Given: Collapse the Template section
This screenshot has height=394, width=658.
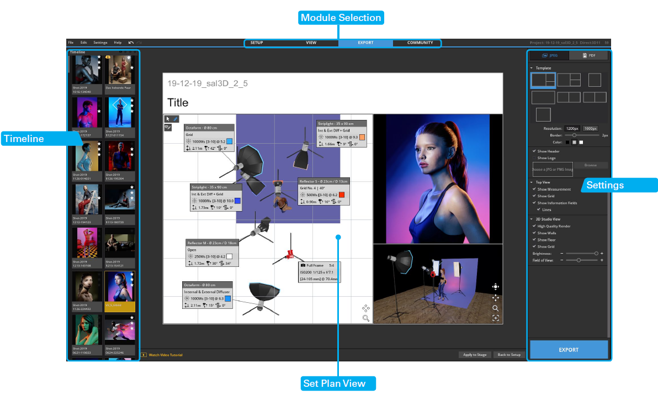Looking at the screenshot, I should click(x=532, y=68).
